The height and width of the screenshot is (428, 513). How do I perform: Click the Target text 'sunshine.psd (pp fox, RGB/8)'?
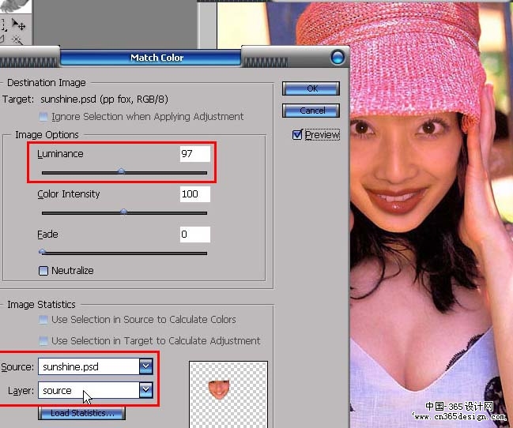pyautogui.click(x=104, y=99)
